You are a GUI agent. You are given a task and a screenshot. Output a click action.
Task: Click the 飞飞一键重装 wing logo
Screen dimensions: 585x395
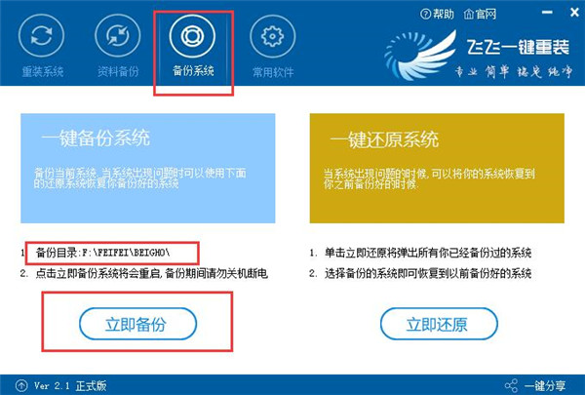pyautogui.click(x=420, y=56)
